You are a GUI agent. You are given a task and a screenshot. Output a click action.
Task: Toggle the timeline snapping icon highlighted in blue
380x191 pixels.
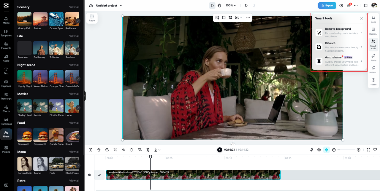pyautogui.click(x=327, y=150)
